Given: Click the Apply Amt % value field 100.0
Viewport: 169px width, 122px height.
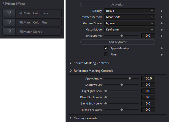Looking at the screenshot, I should click(x=148, y=78).
